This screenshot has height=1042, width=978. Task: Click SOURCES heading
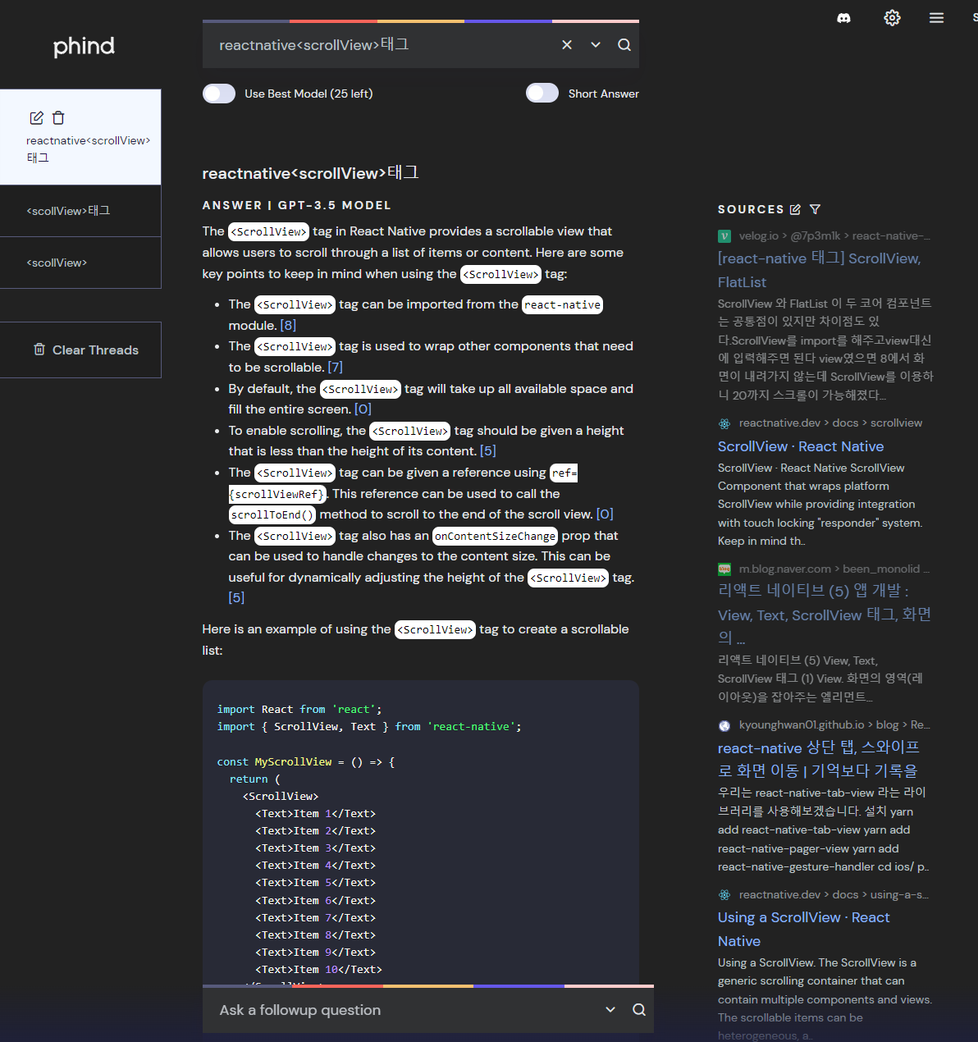[x=751, y=209]
